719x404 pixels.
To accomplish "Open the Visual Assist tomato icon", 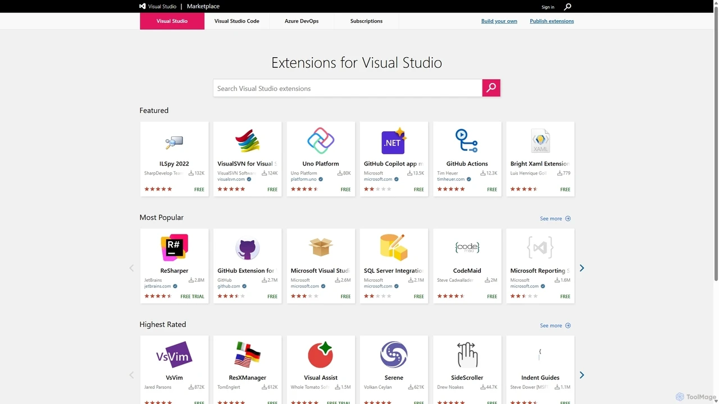I will pos(321,355).
